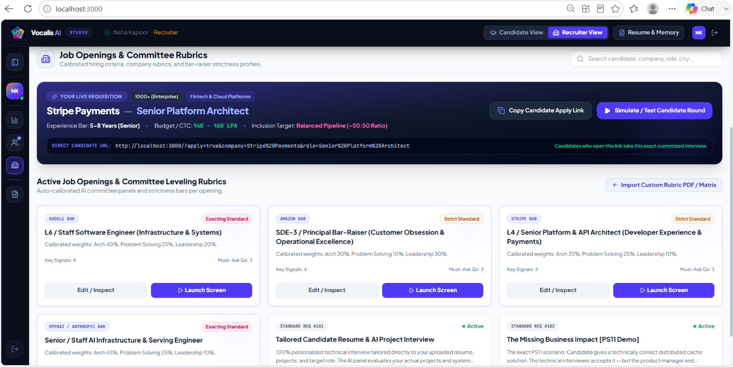
Task: Click the Neha Kapoor recruiter name
Action: coord(130,32)
